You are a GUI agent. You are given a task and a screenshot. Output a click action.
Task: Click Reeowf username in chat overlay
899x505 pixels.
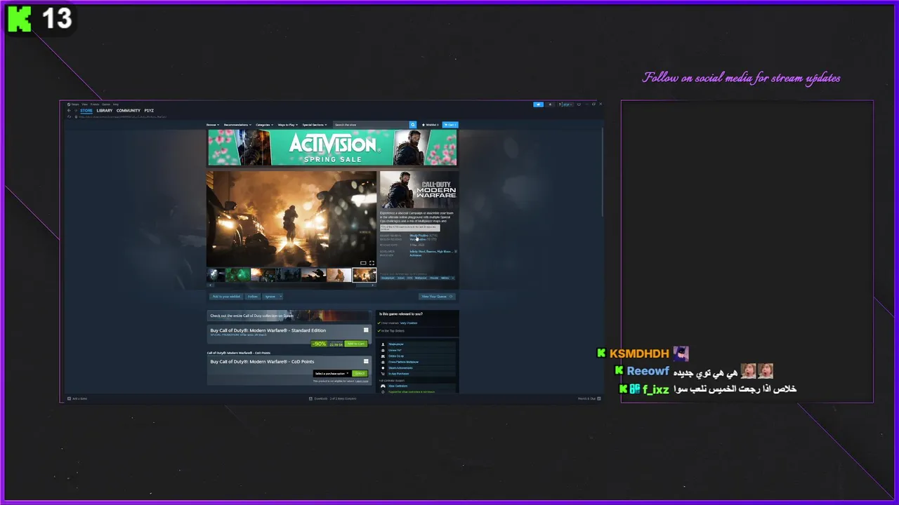pos(648,371)
